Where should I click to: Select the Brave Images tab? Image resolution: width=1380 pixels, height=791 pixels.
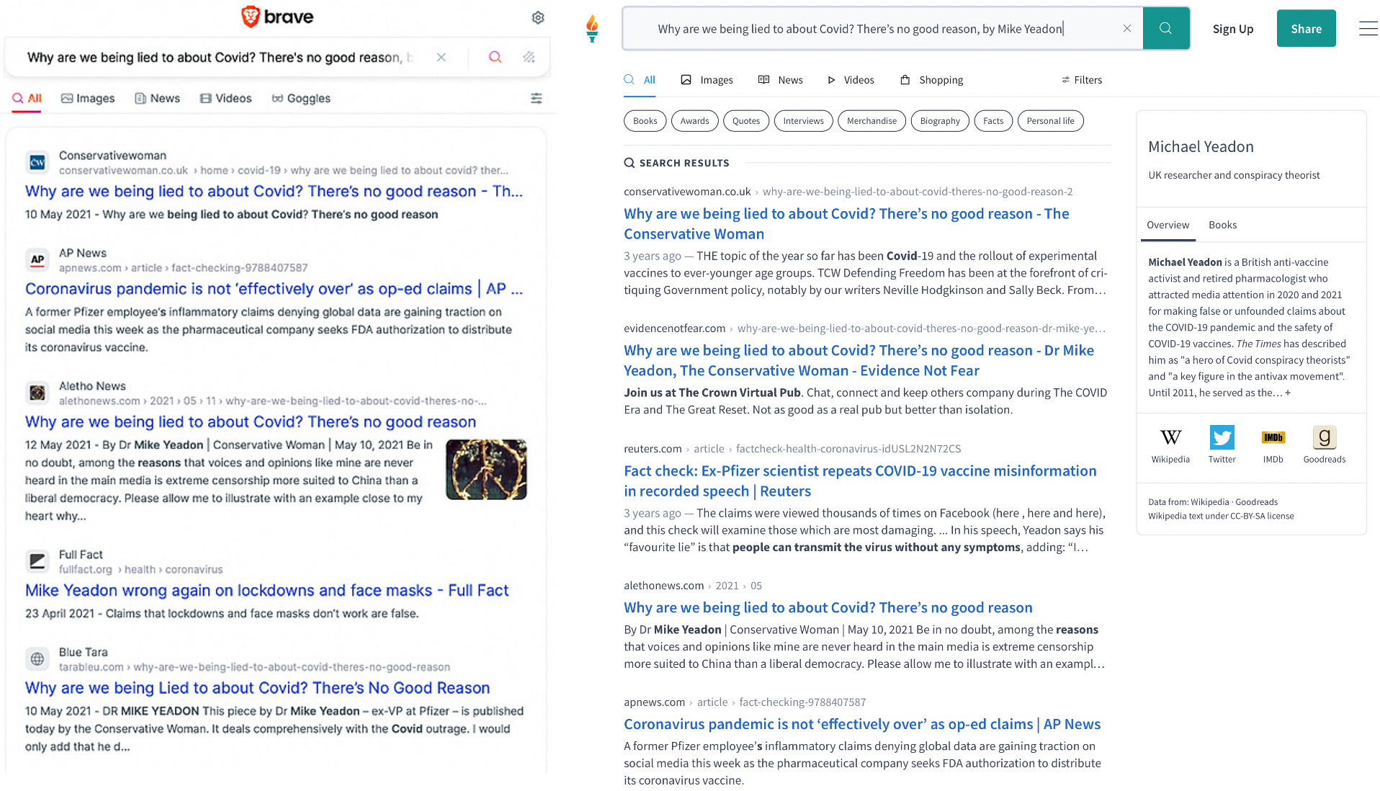click(88, 99)
